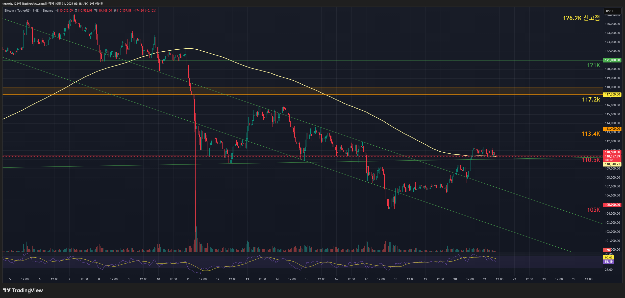This screenshot has height=298, width=625.
Task: Click the yellow 60.62 RSI value tag
Action: pos(608,257)
